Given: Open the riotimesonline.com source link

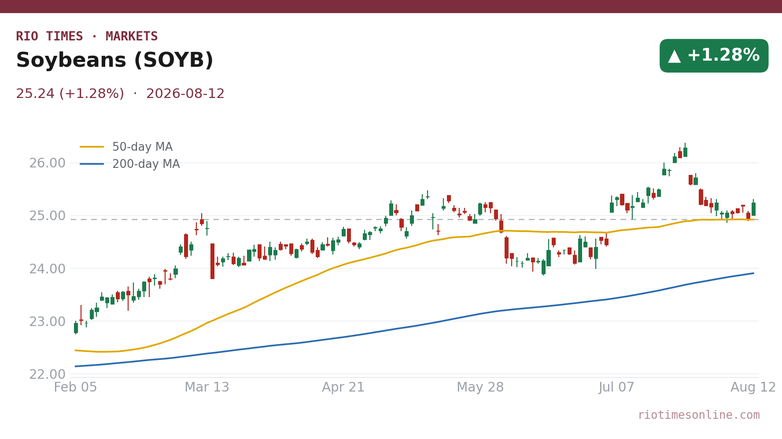Looking at the screenshot, I should point(699,415).
